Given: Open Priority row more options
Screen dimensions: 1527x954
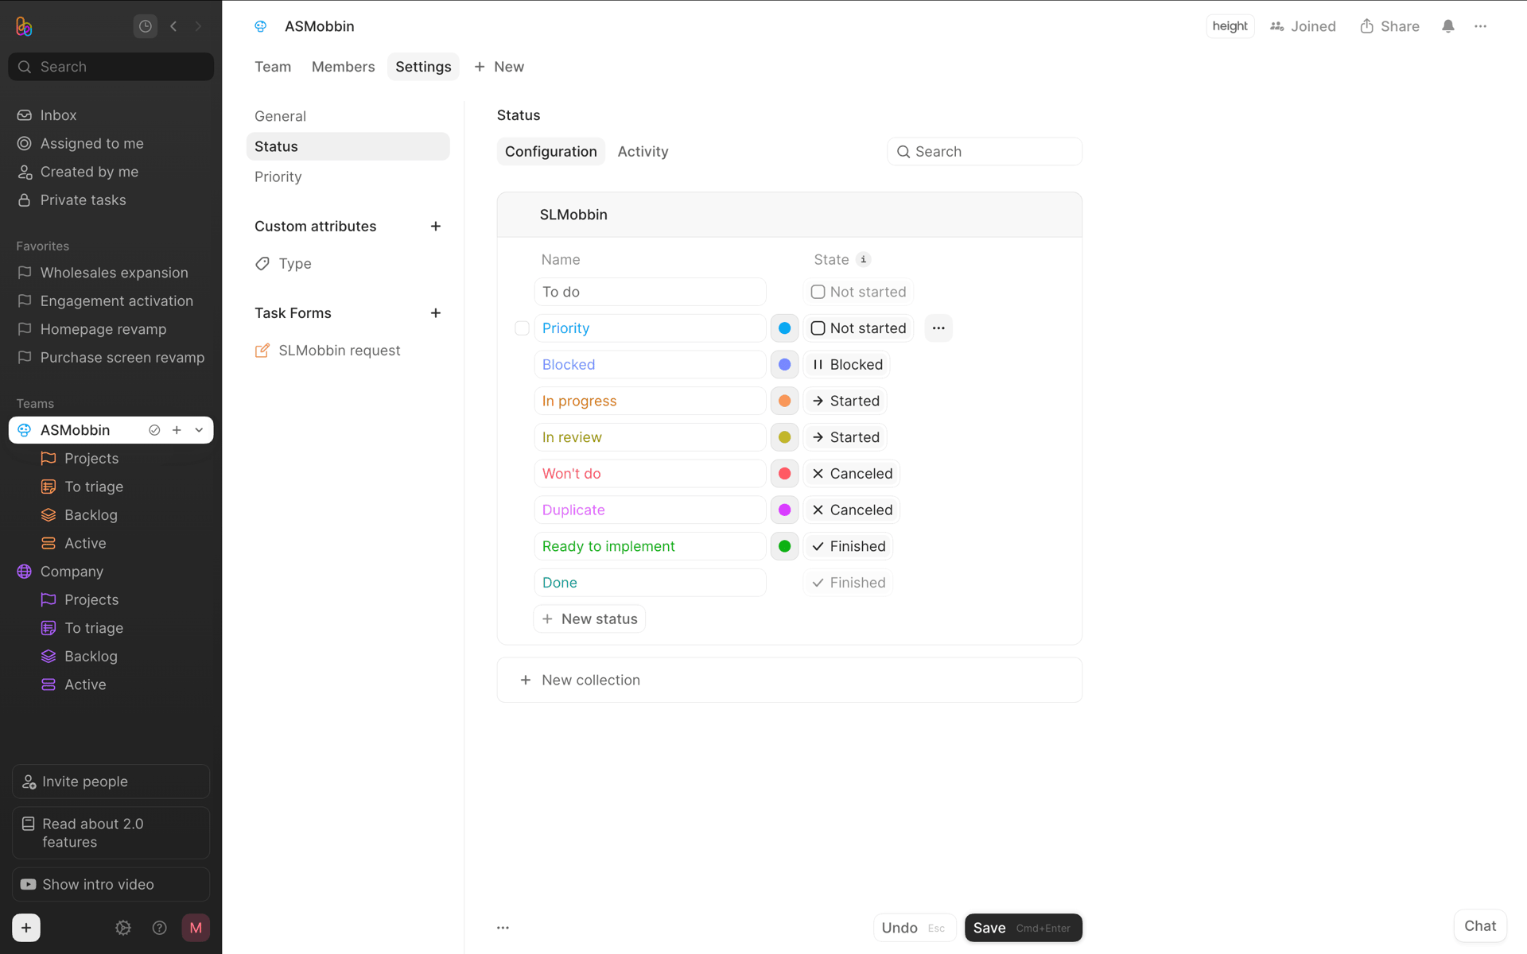Looking at the screenshot, I should pos(938,328).
